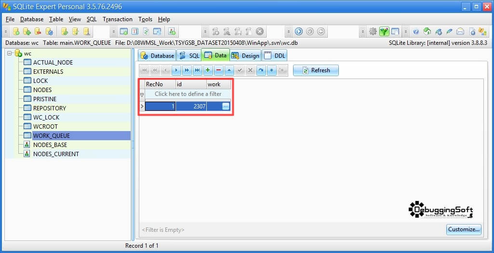Image resolution: width=494 pixels, height=253 pixels.
Task: Click the Remove Database icon with red minus
Action: [x=38, y=31]
